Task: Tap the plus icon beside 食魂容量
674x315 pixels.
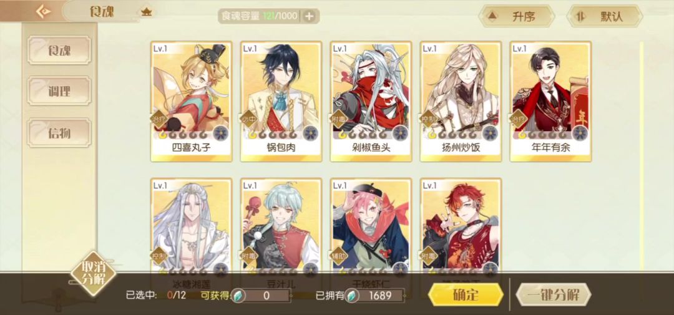Action: coord(309,16)
